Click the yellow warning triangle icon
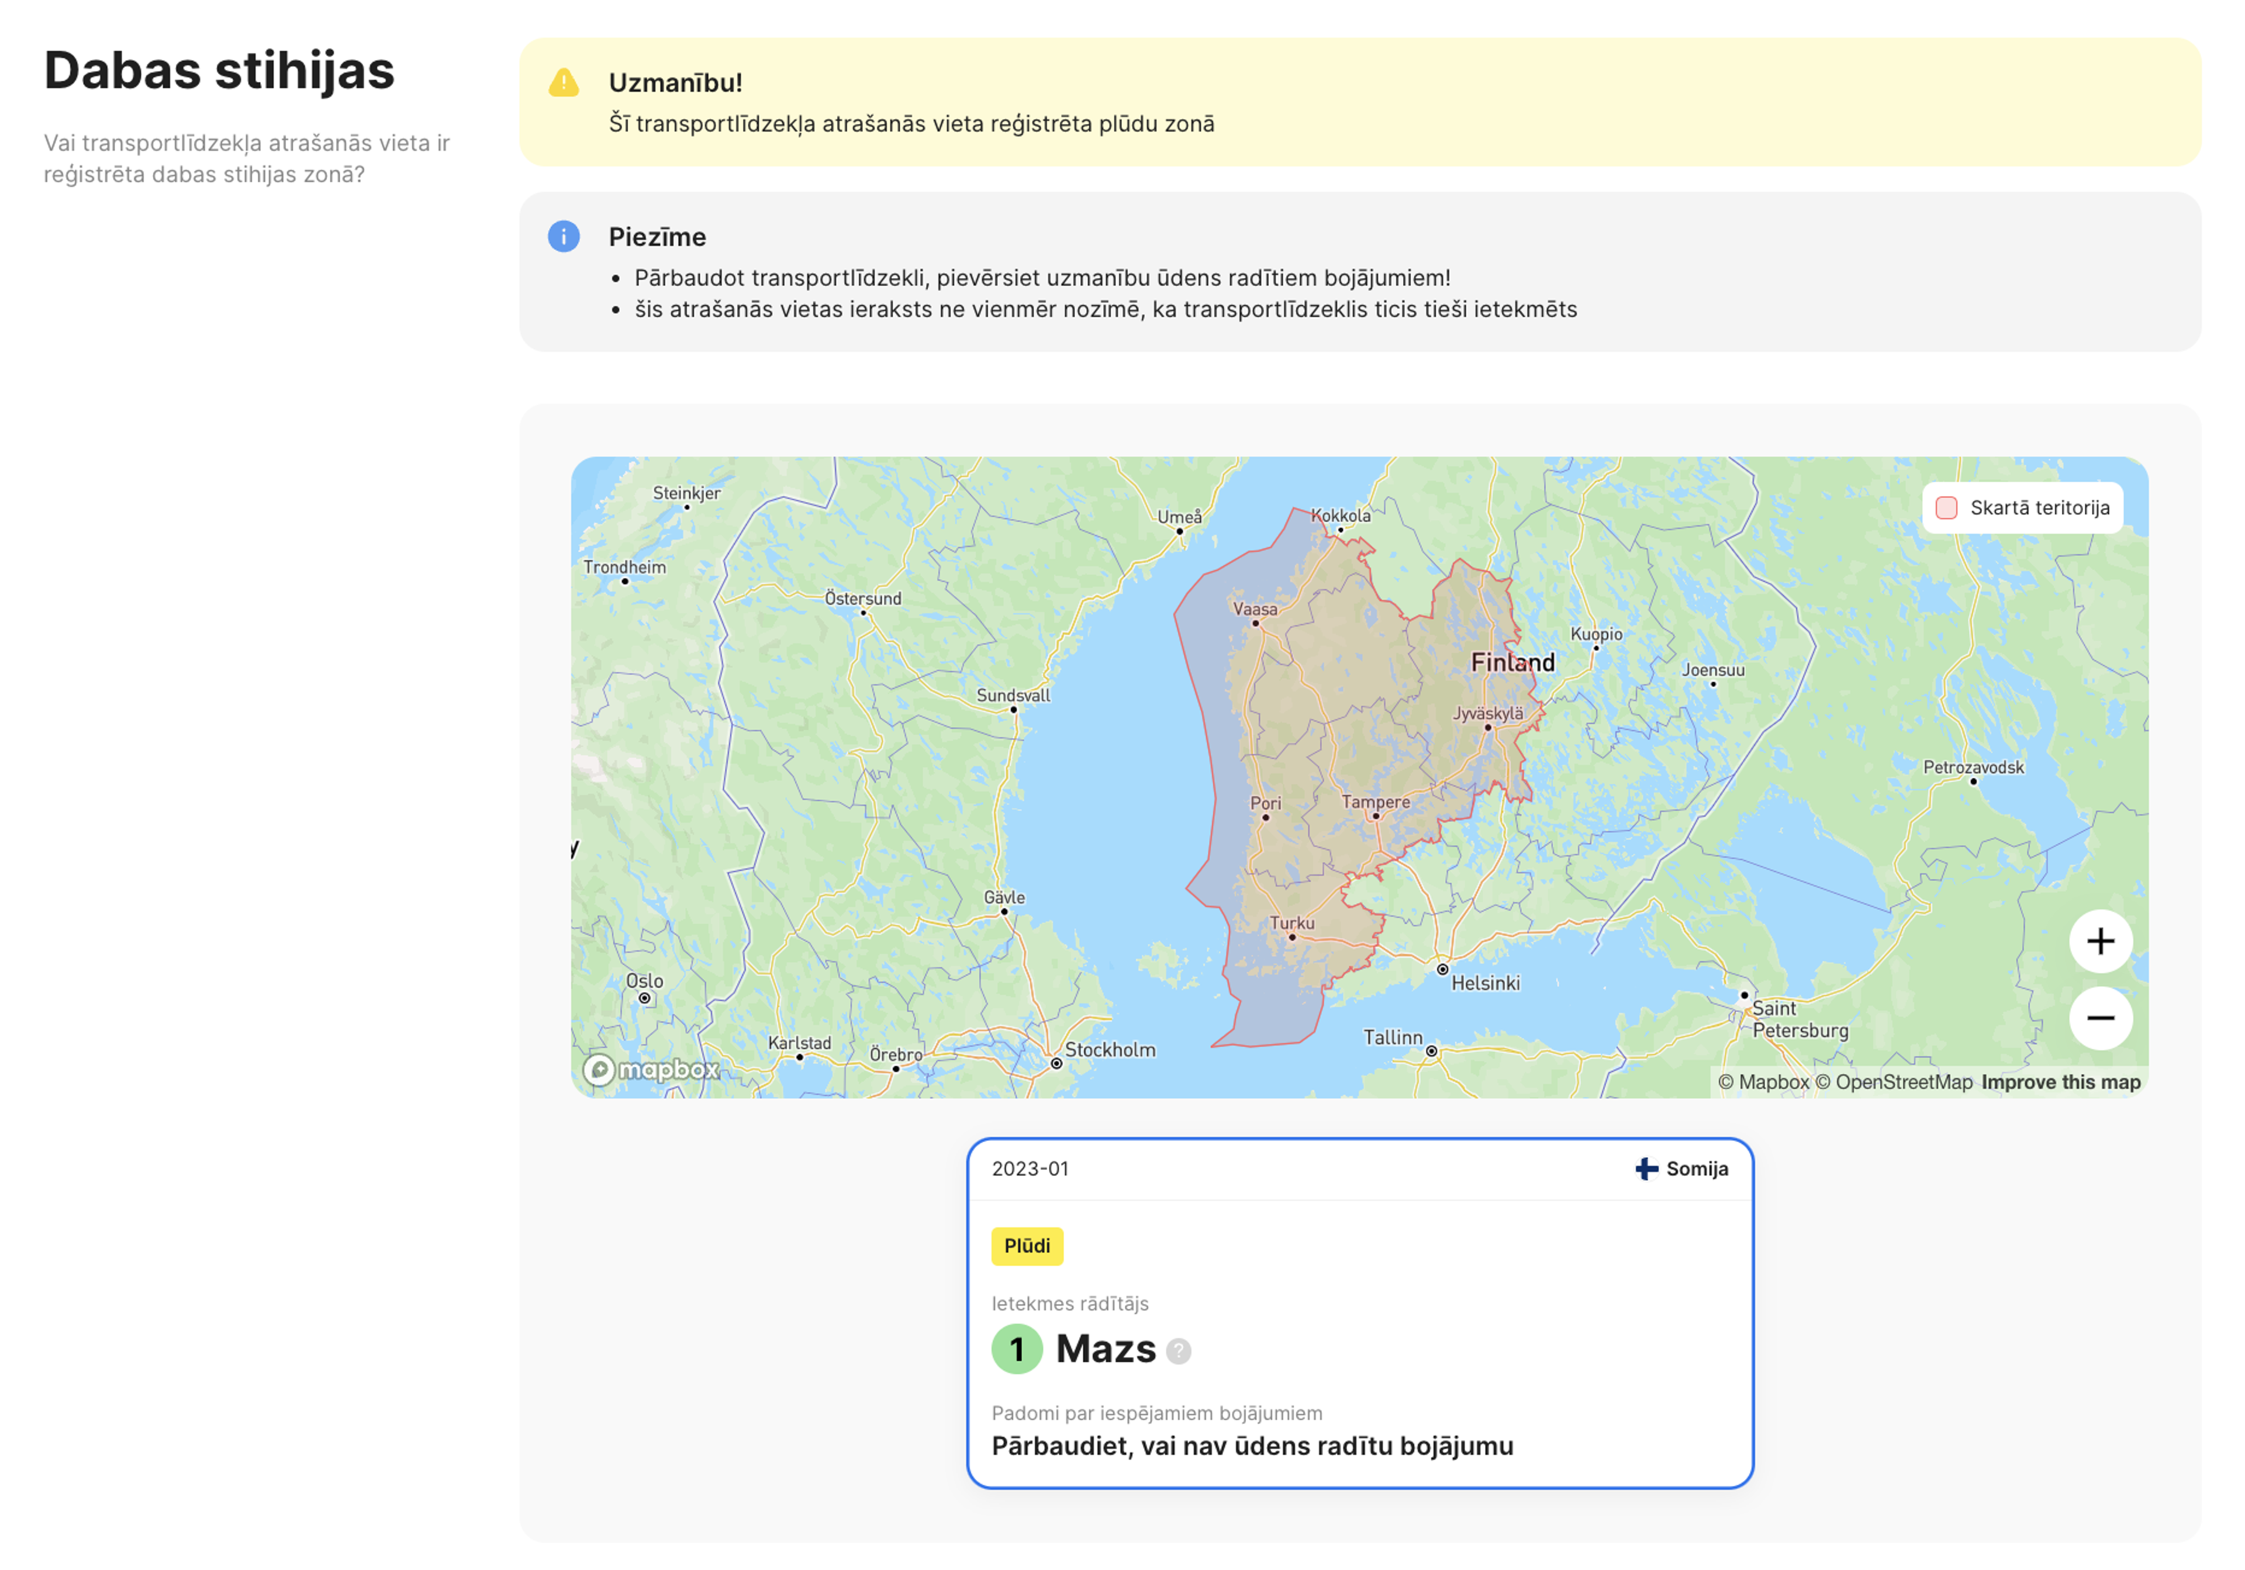The image size is (2245, 1570). pyautogui.click(x=563, y=83)
